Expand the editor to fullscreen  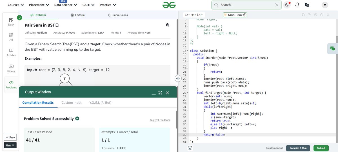click(x=328, y=15)
